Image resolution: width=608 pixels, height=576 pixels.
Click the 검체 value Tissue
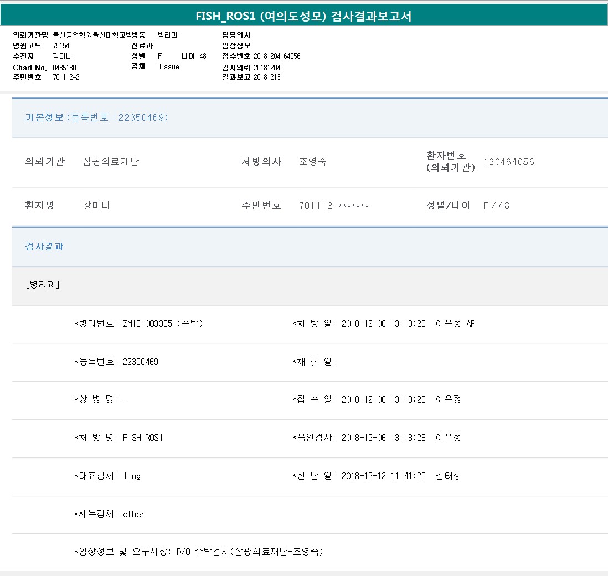pos(168,66)
